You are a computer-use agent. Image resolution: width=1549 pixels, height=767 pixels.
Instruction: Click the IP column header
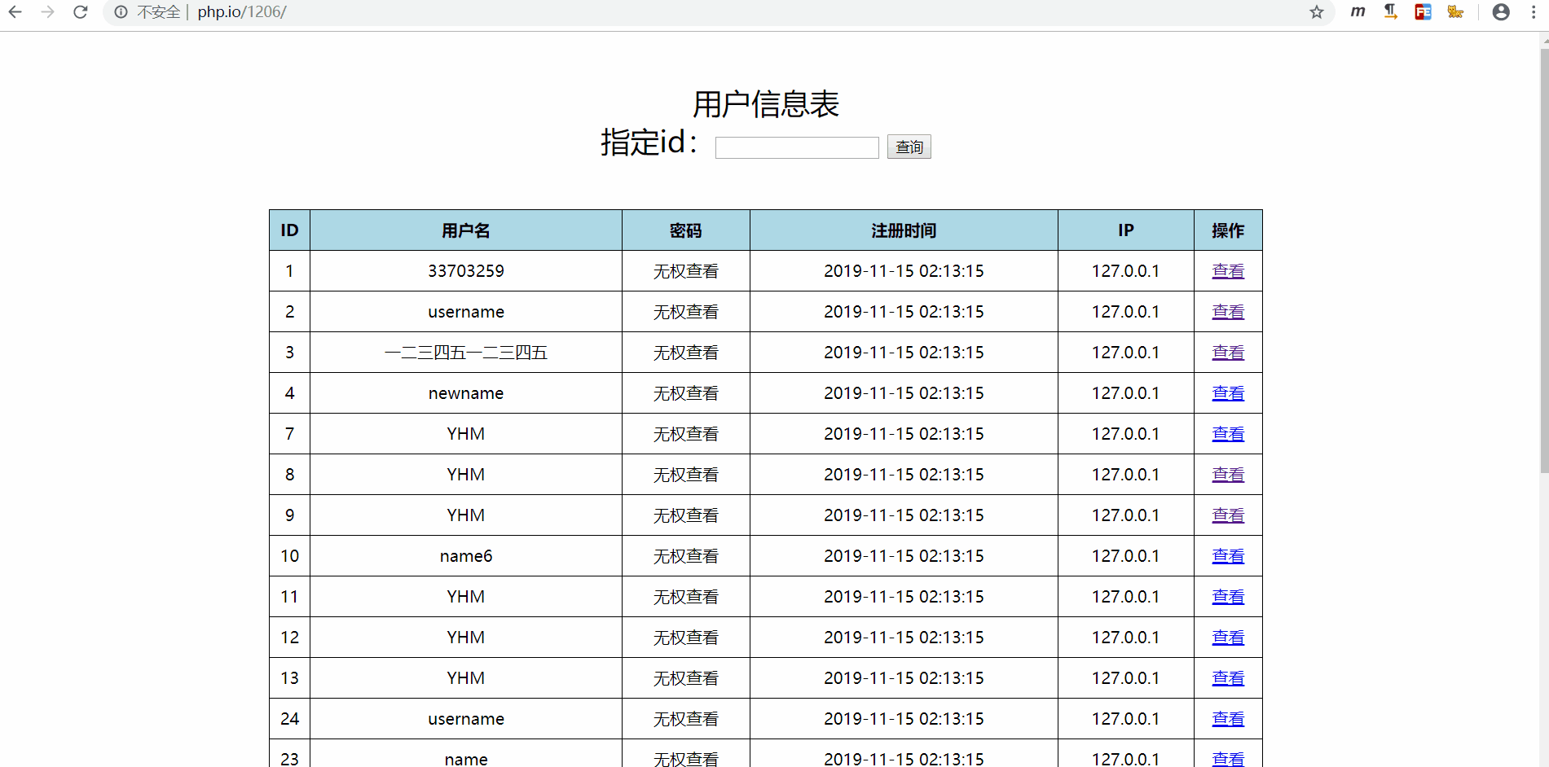tap(1126, 230)
